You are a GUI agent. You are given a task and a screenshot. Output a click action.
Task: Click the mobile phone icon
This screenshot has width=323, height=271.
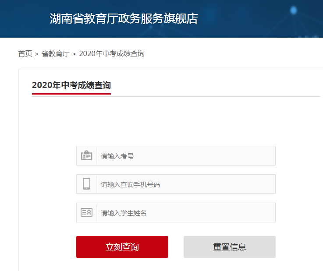point(86,184)
